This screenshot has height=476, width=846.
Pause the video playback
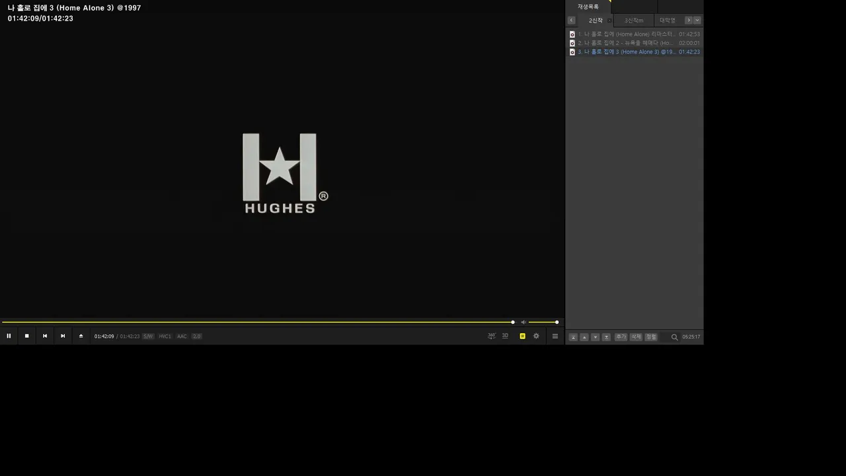click(9, 336)
